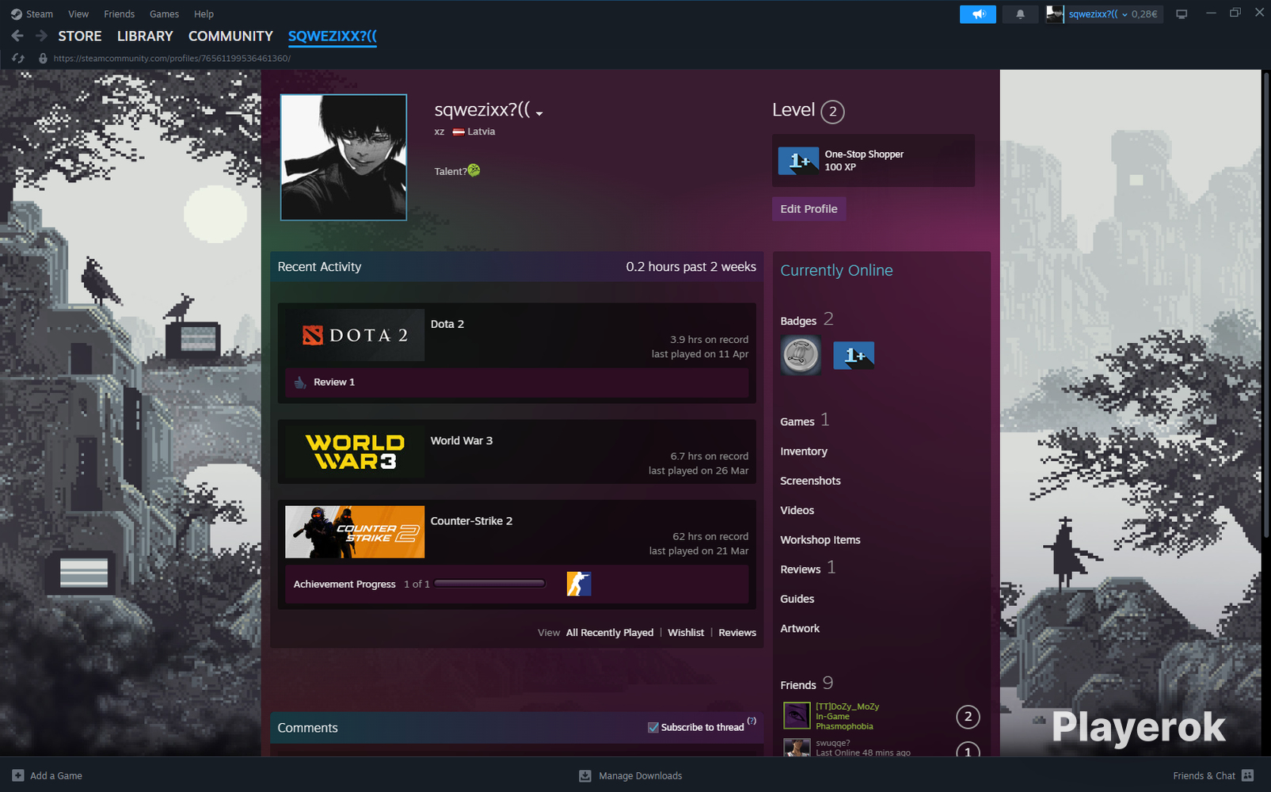Open the announcements megaphone button
This screenshot has height=792, width=1271.
pos(978,14)
